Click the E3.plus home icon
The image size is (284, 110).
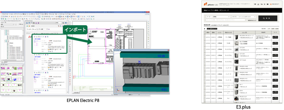point(255,4)
